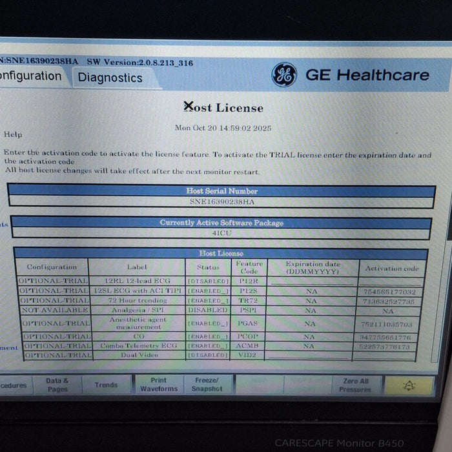Tap Zero All Pressures
The image size is (452, 452).
pyautogui.click(x=355, y=385)
